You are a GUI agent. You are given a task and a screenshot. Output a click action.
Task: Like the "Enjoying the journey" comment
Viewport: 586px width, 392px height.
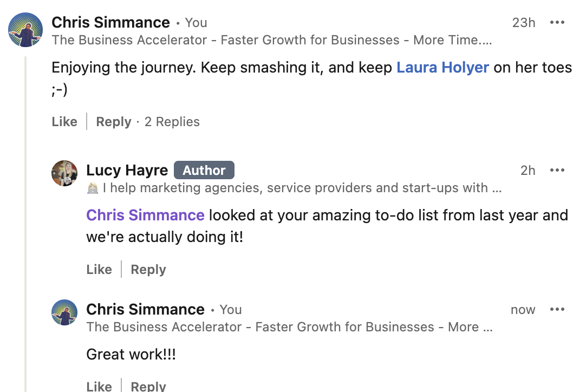coord(64,122)
